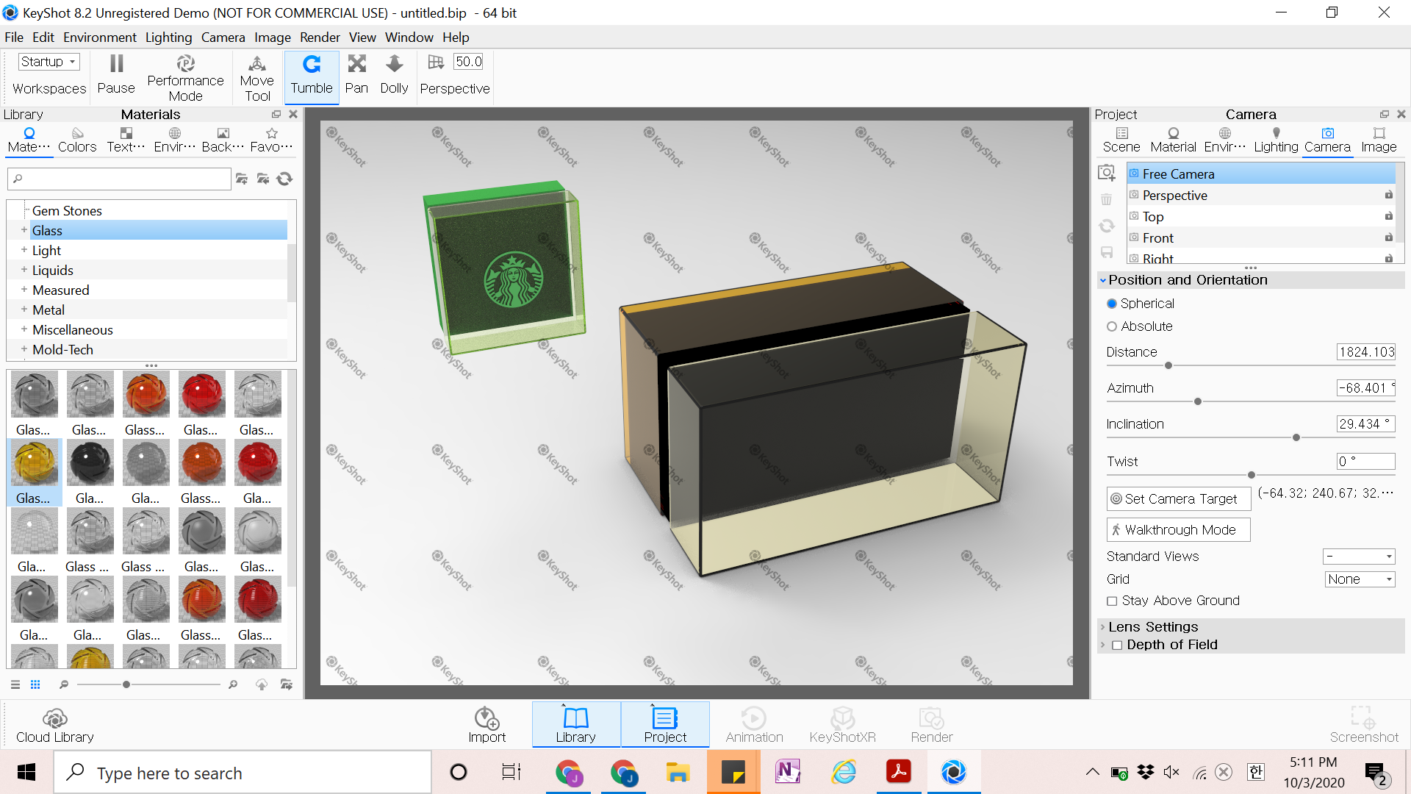Select the Tumble camera tool

312,75
